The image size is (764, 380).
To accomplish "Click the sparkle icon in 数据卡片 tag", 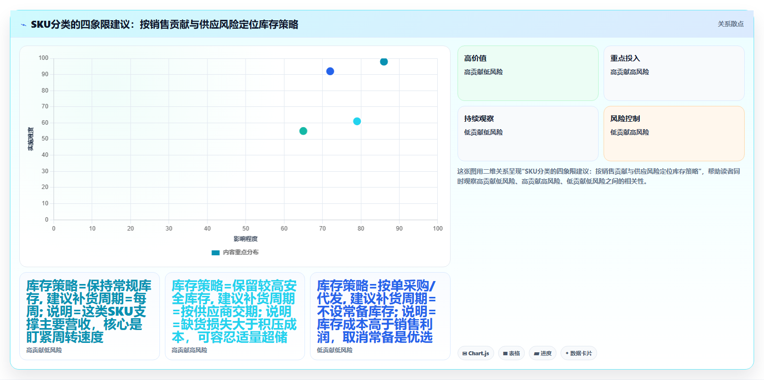I will coord(567,353).
